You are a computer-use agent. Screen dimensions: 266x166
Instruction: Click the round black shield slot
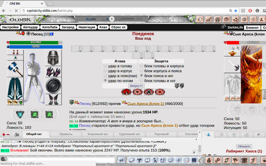[54, 85]
